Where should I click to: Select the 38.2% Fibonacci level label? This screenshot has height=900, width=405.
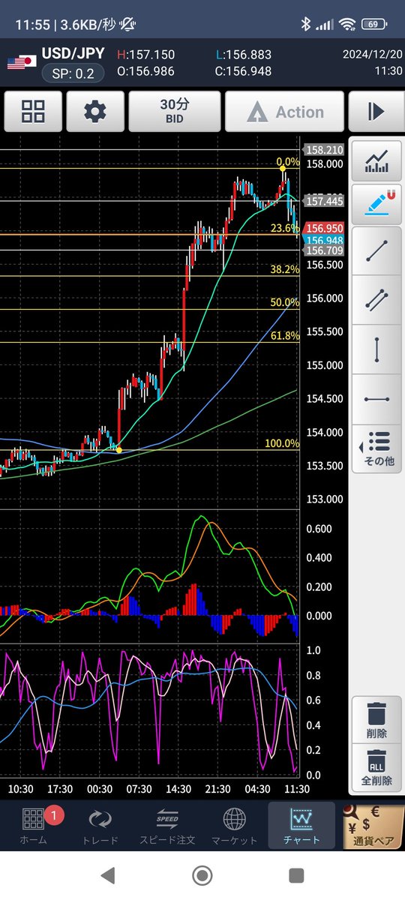(285, 268)
